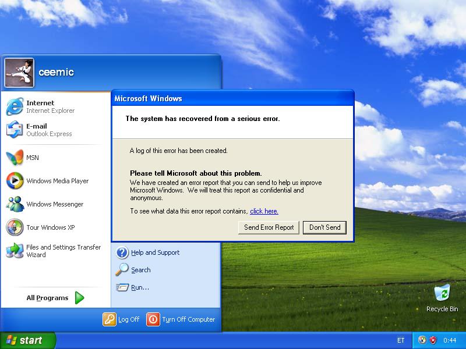Click the Microsoft Windows dialog title bar
Screen dimensions: 466x349
point(232,98)
